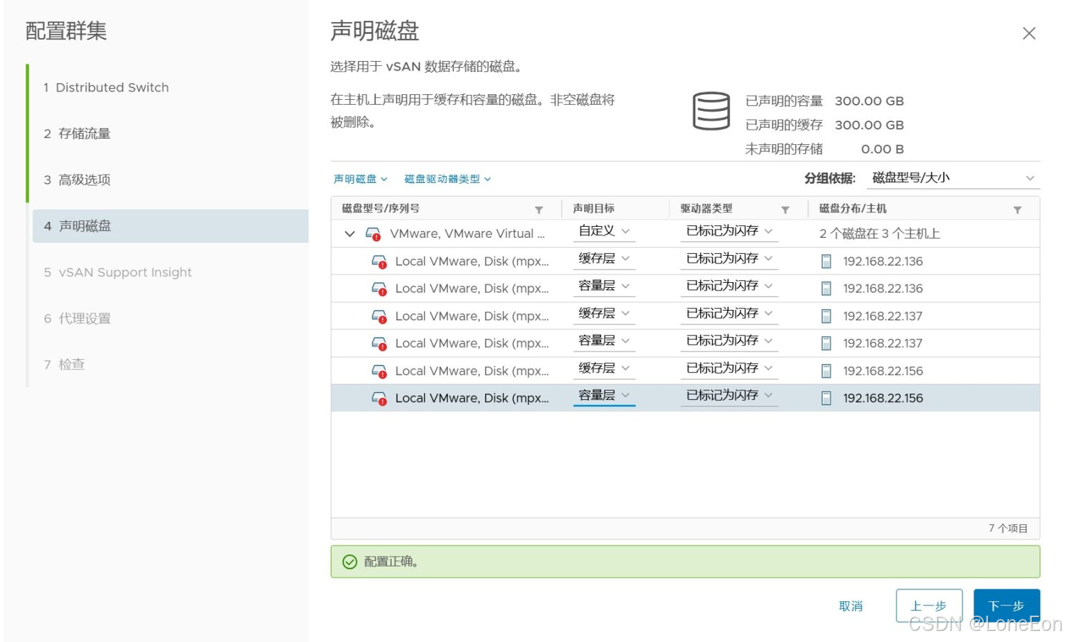1065x642 pixels.
Task: Click the storage database icon near declared capacity
Action: [711, 111]
